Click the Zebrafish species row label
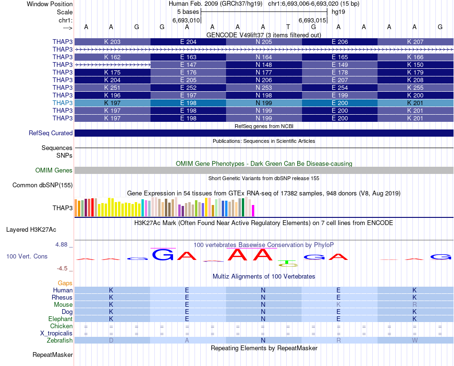This screenshot has width=454, height=366. point(60,340)
